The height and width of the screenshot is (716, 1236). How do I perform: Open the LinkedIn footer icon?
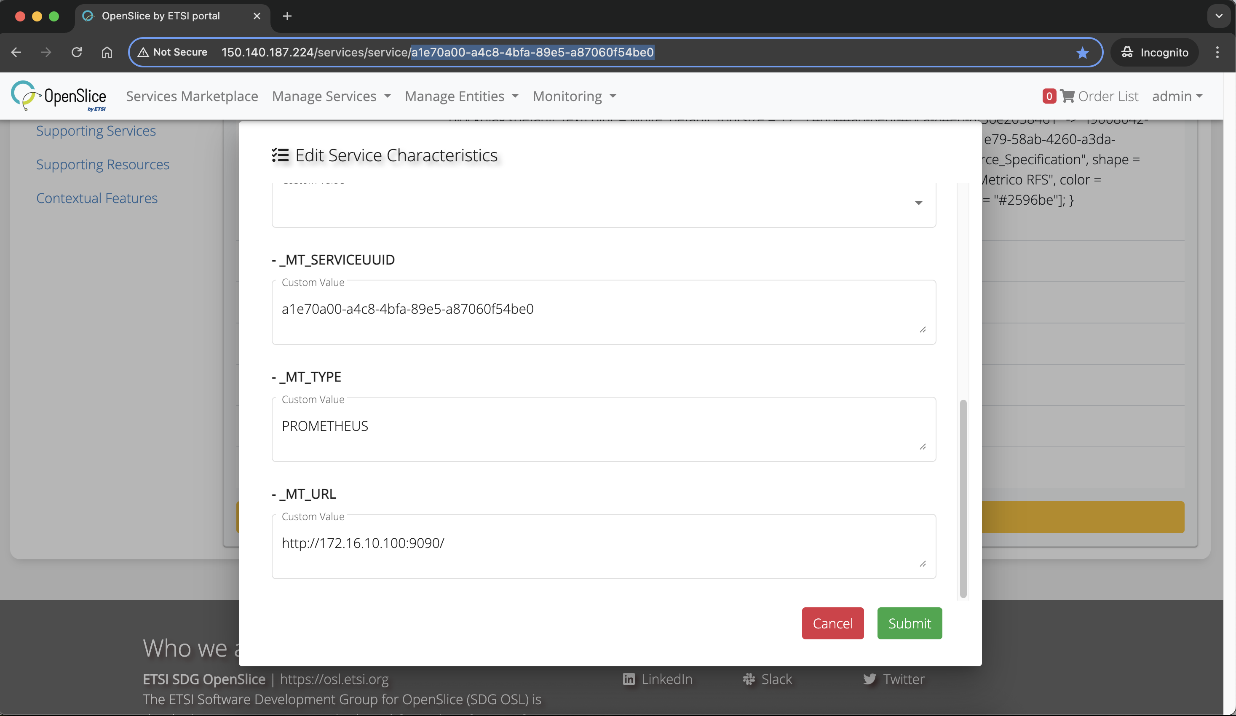629,679
